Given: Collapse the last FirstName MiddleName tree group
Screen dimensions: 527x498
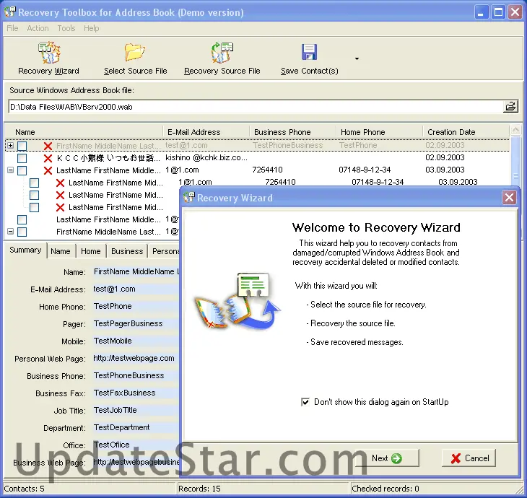Looking at the screenshot, I should pos(10,232).
